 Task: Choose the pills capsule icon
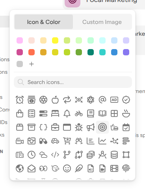pos(43,141)
